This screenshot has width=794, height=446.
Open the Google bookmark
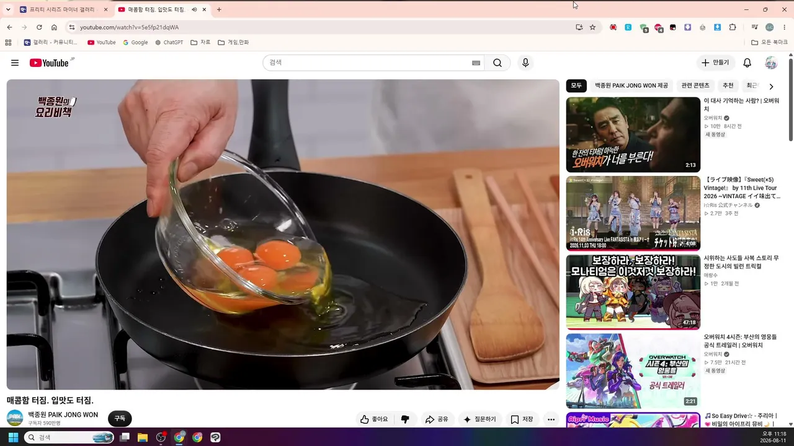tap(135, 42)
